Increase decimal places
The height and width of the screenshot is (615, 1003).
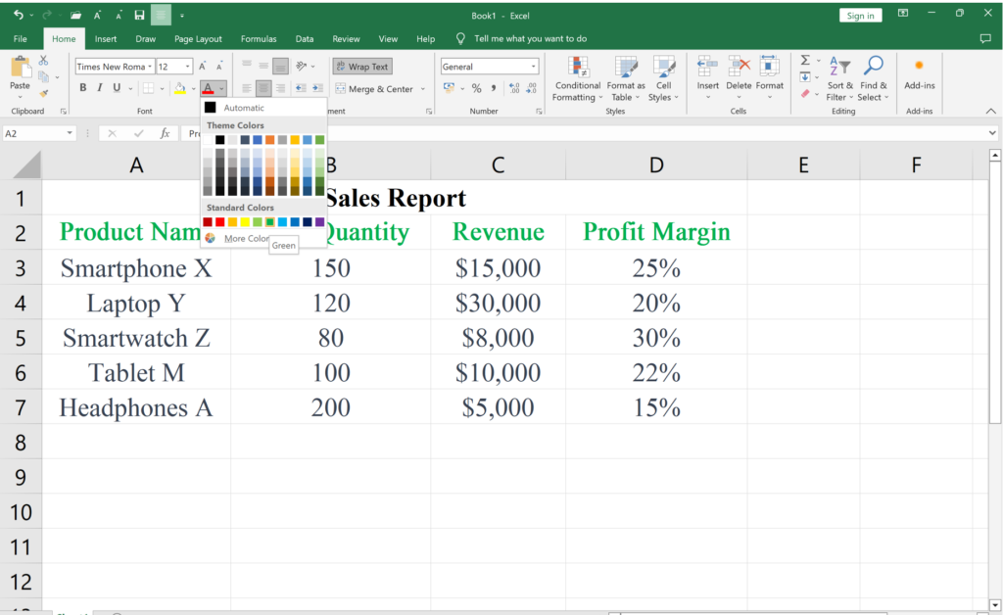click(512, 87)
